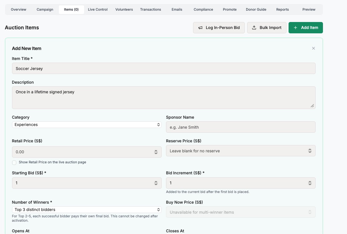Go to the Compliance tab

click(203, 10)
